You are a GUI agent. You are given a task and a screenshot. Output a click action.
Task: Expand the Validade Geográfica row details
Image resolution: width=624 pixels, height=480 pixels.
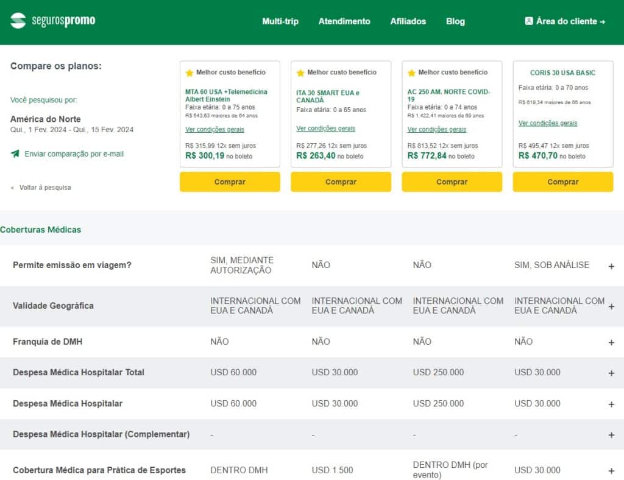pos(611,305)
